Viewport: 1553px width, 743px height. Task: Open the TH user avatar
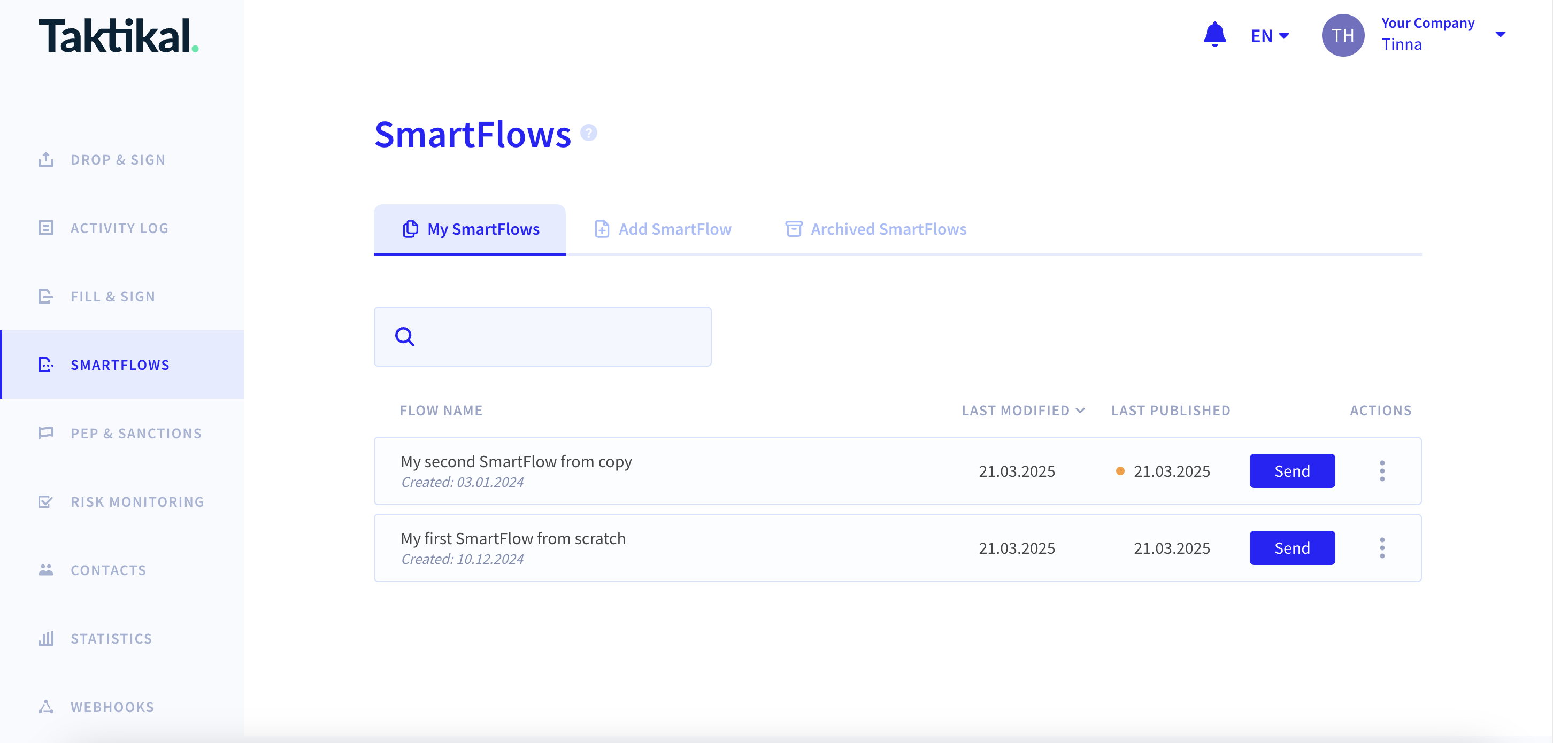(1343, 35)
